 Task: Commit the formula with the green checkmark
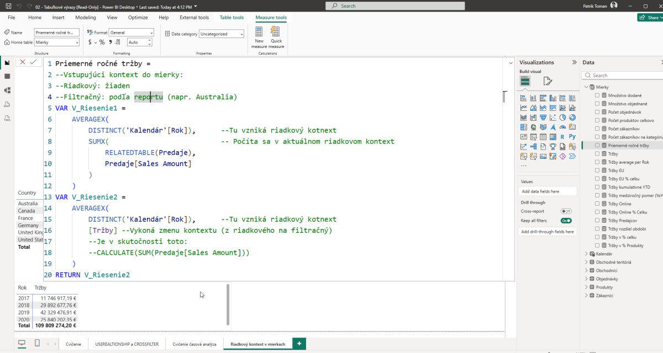coord(33,62)
